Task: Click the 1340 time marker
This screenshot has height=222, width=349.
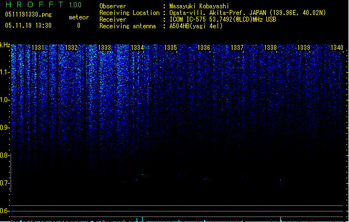Action: click(337, 48)
